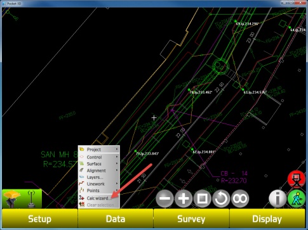The width and height of the screenshot is (308, 230).
Task: Open the Survey menu button
Action: (191, 219)
